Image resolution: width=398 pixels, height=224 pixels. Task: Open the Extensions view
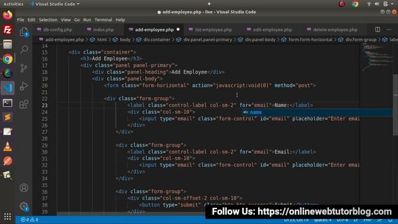pyautogui.click(x=24, y=104)
